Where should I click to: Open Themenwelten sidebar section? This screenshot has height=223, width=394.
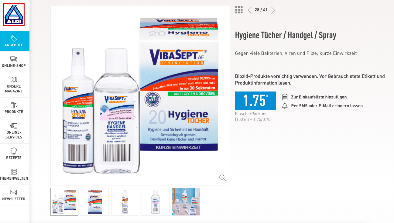click(15, 175)
